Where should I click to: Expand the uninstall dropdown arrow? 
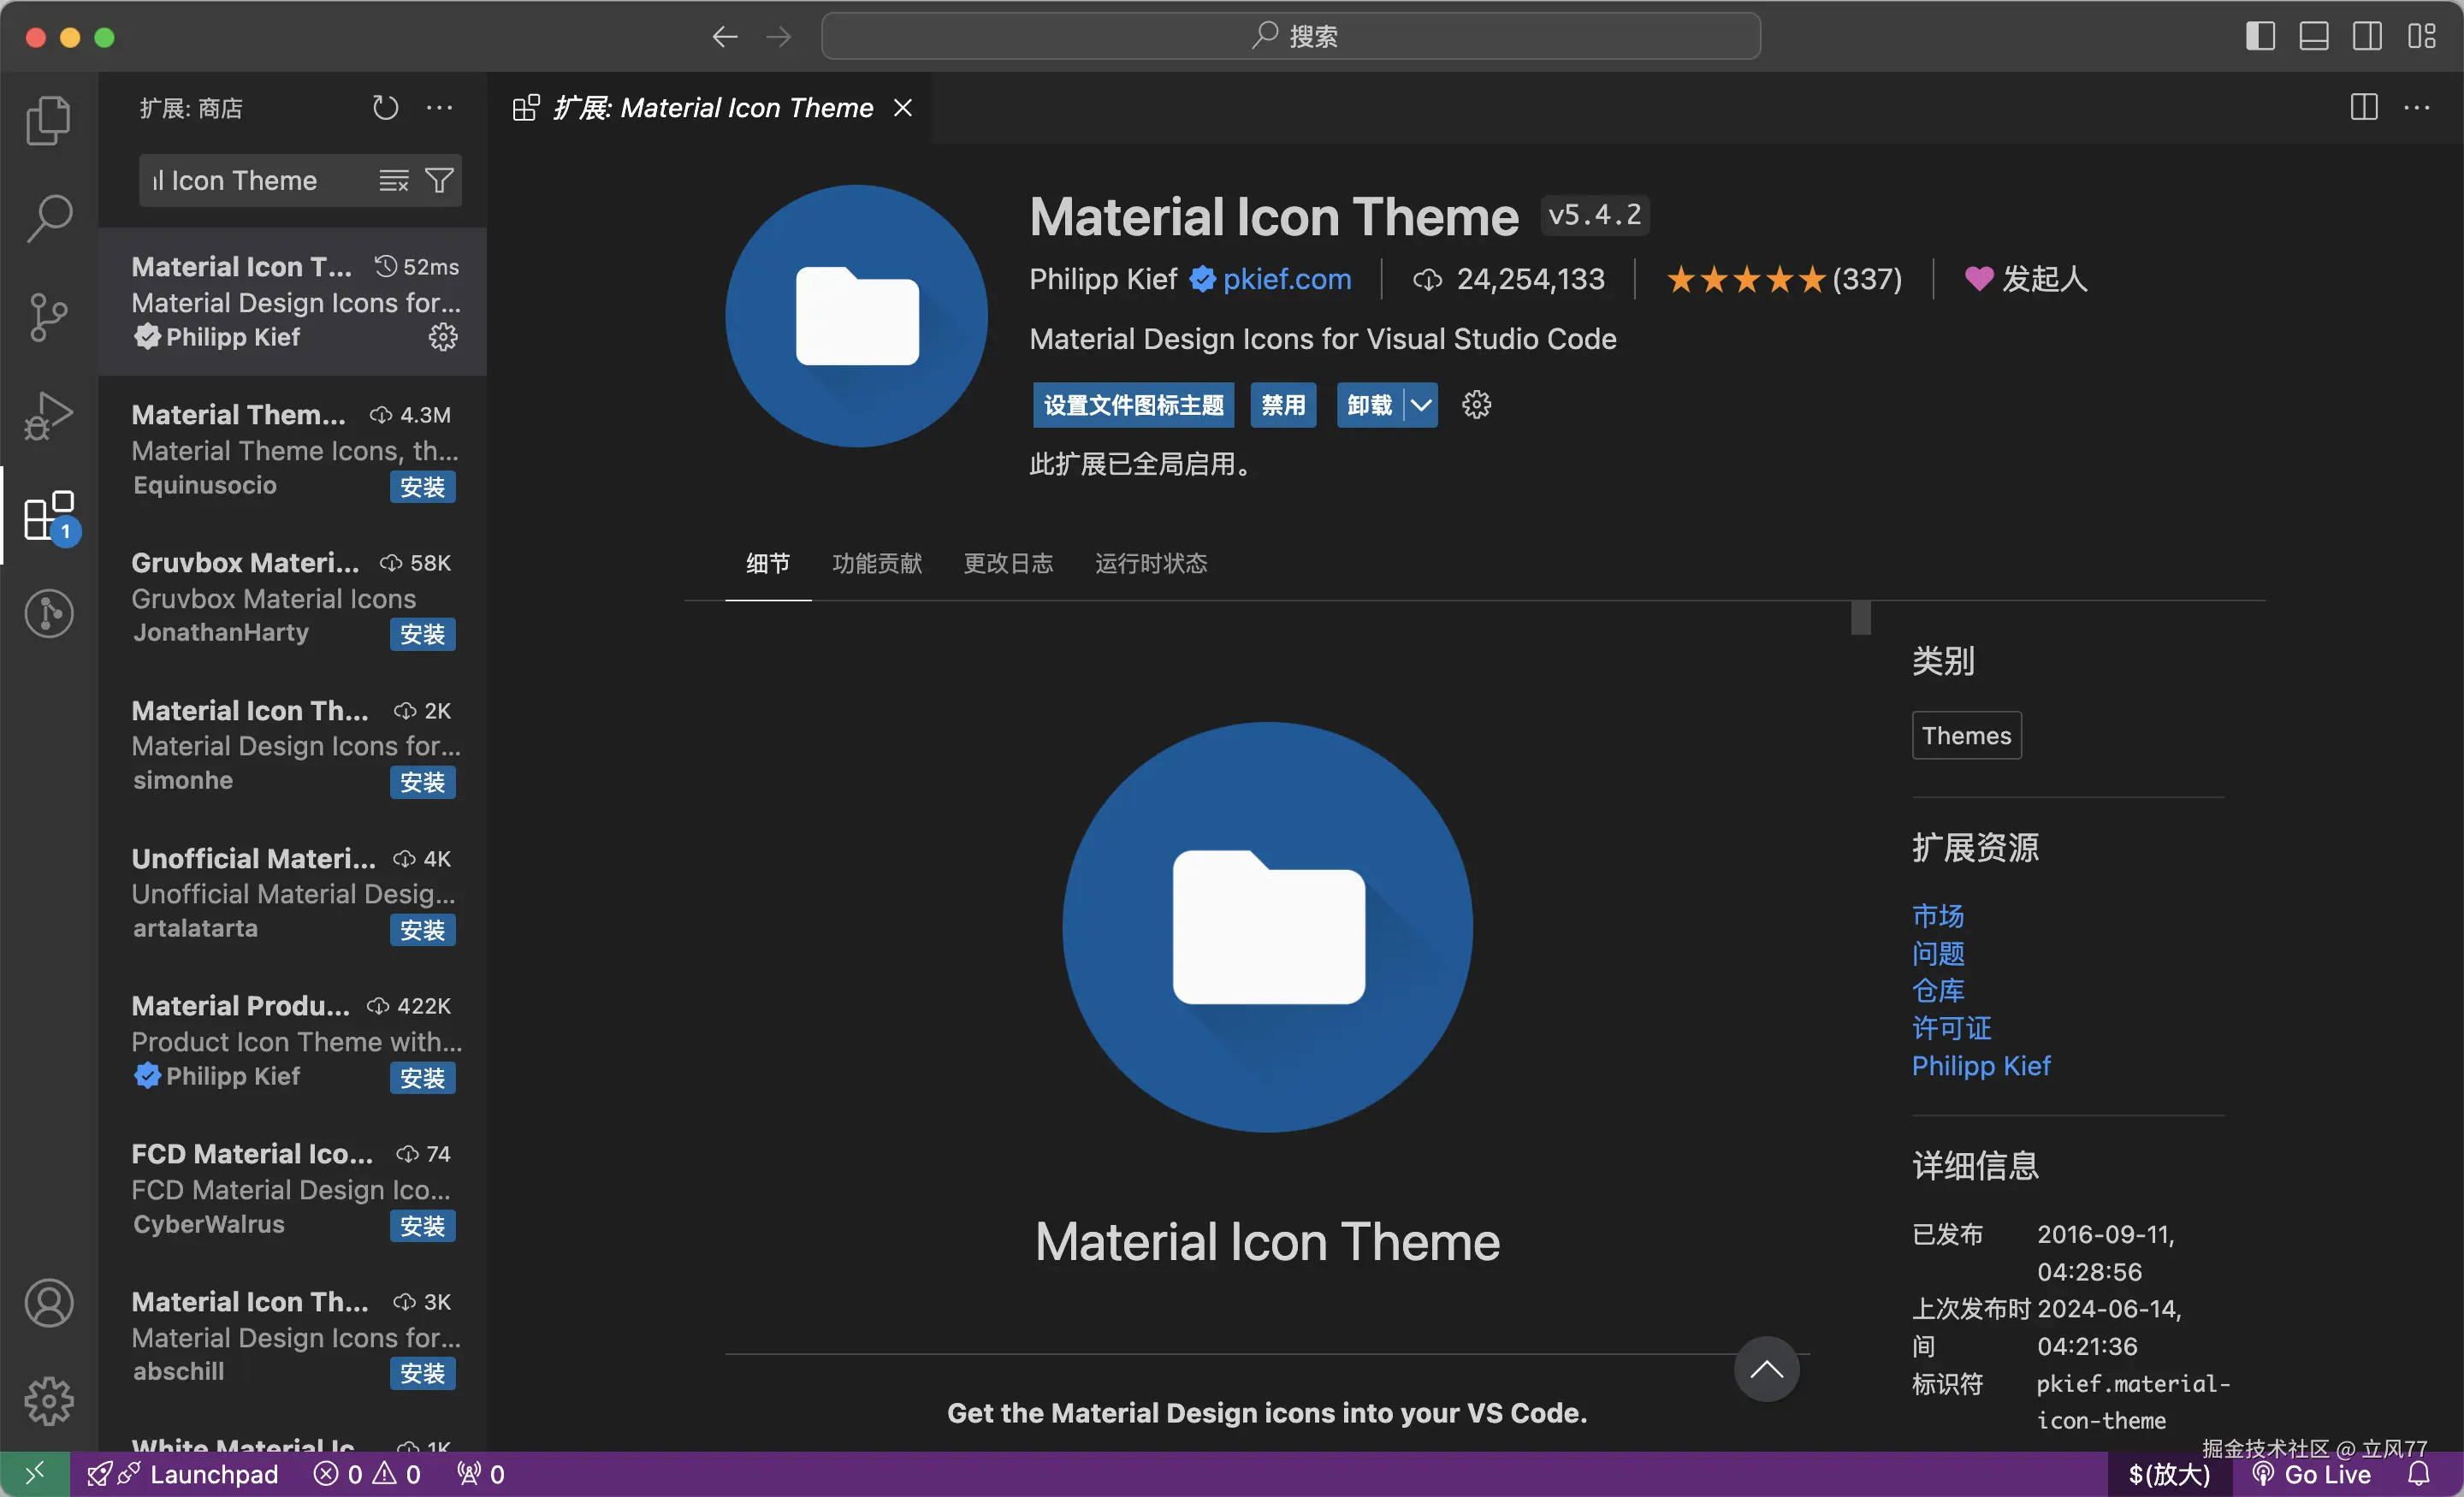1421,405
